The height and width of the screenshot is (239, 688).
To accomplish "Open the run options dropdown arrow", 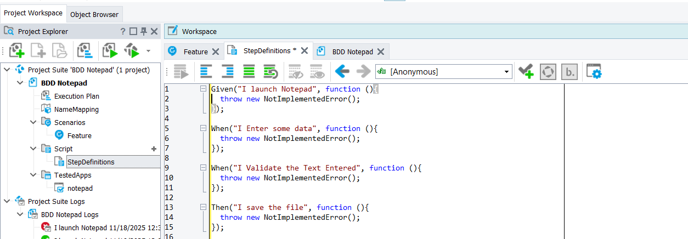I will click(x=148, y=51).
